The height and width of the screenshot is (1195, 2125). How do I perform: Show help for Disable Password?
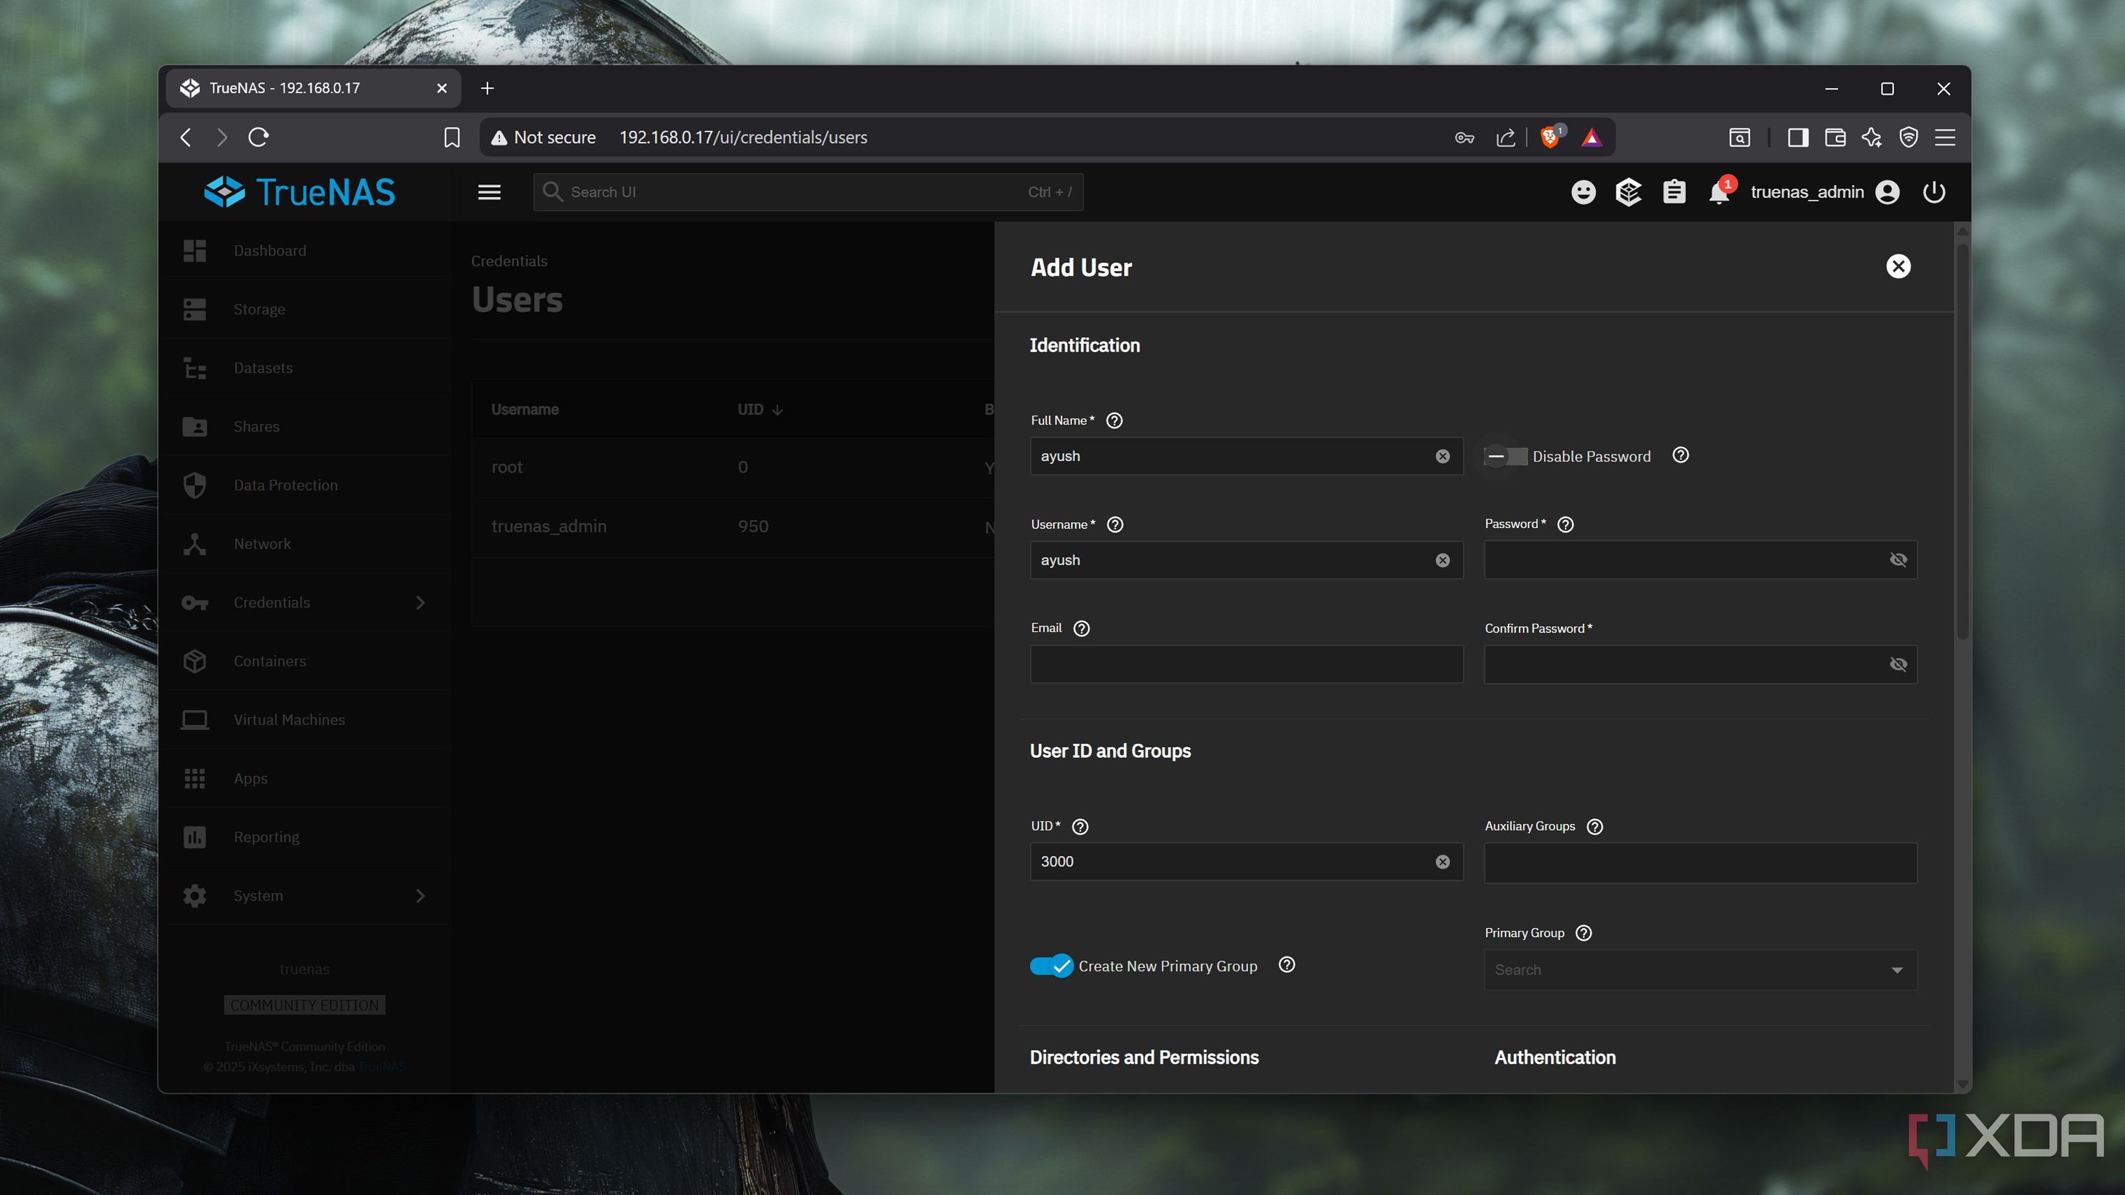[1681, 455]
